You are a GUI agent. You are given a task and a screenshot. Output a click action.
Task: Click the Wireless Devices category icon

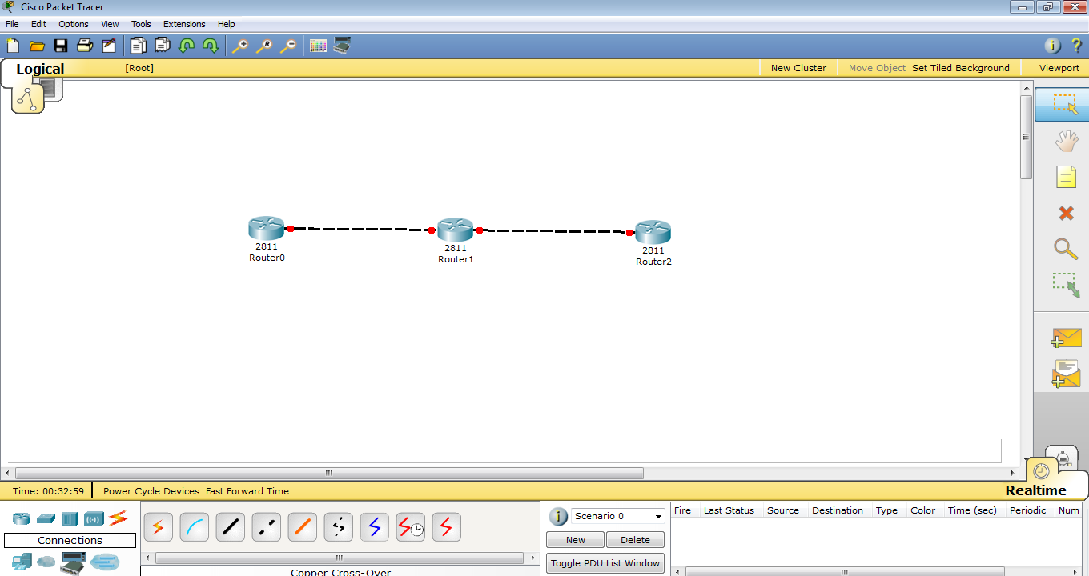[x=94, y=518]
